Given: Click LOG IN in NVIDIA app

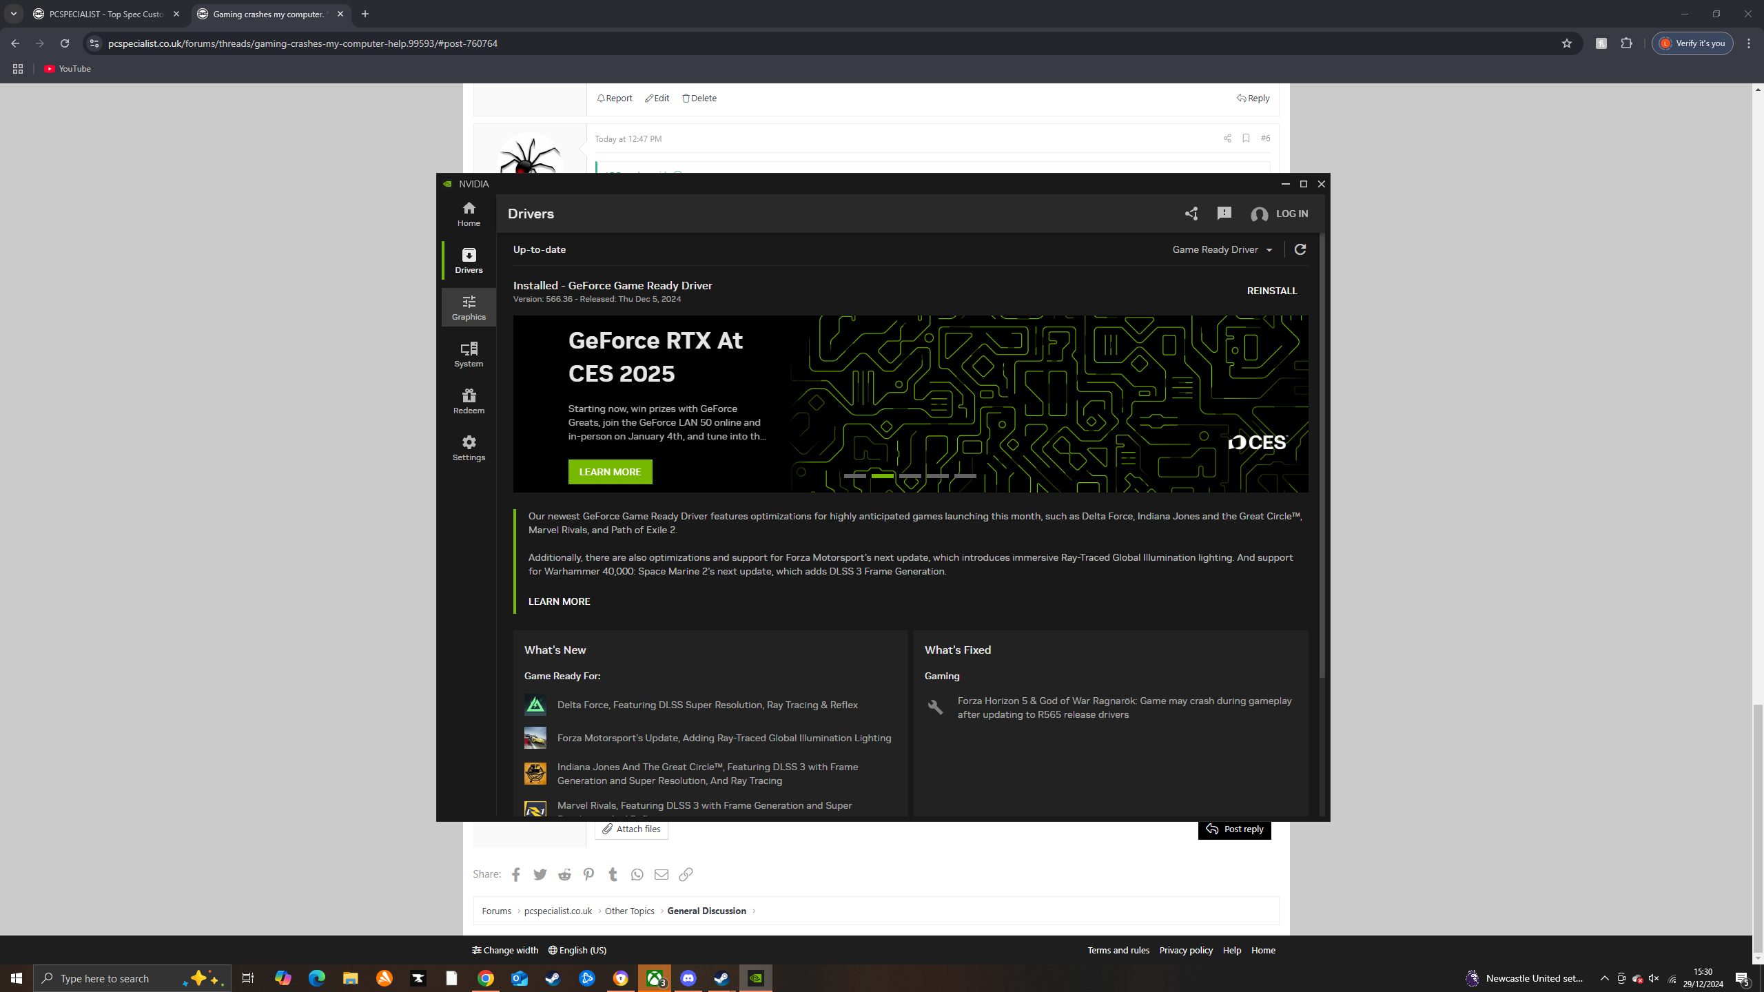Looking at the screenshot, I should pos(1280,214).
